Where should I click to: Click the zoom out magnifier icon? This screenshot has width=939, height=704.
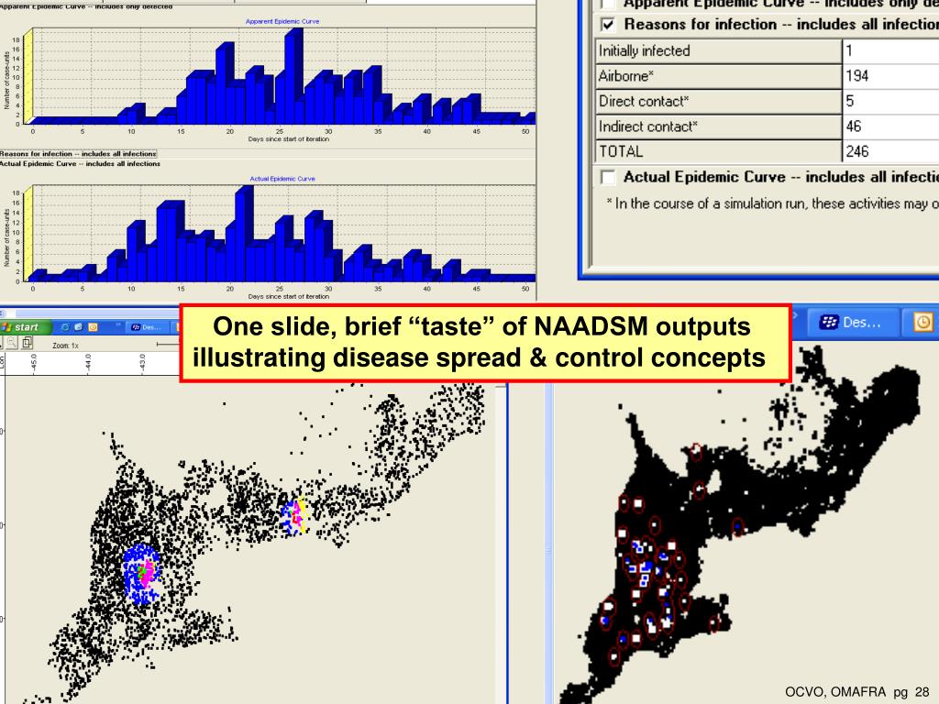click(x=11, y=343)
